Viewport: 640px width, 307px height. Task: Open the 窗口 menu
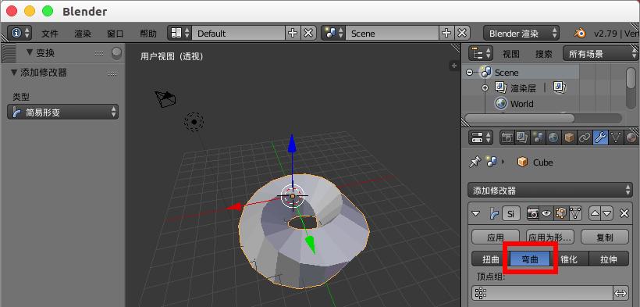(x=115, y=34)
